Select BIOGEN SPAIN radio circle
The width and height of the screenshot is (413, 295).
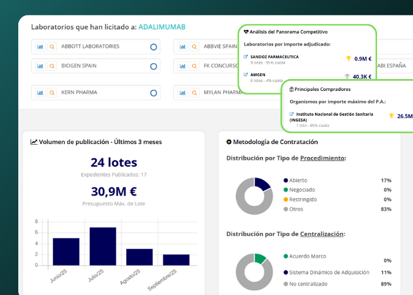153,66
